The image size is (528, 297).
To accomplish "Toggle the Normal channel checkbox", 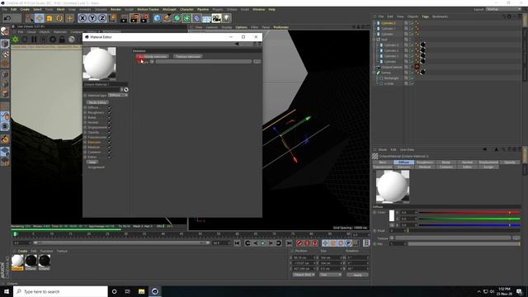I will coord(109,123).
